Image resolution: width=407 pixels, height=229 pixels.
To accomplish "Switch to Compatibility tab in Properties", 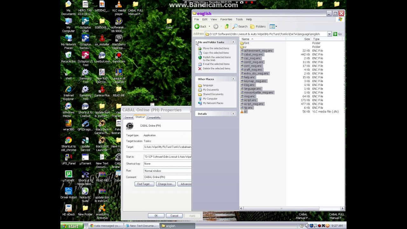I will coord(154,117).
